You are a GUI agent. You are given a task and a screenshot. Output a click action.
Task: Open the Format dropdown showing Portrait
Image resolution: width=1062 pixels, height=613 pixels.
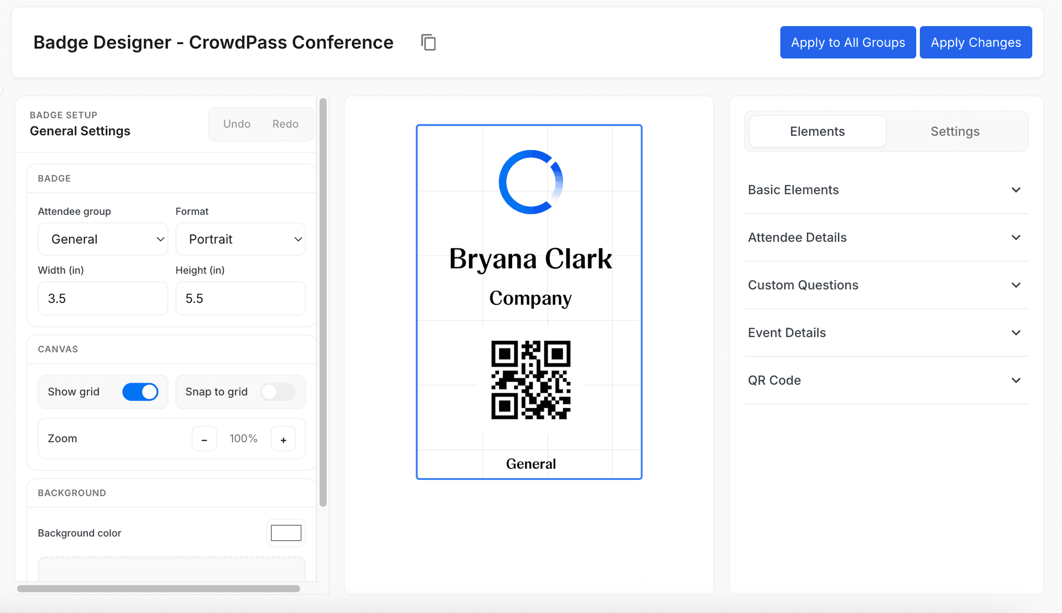[241, 239]
